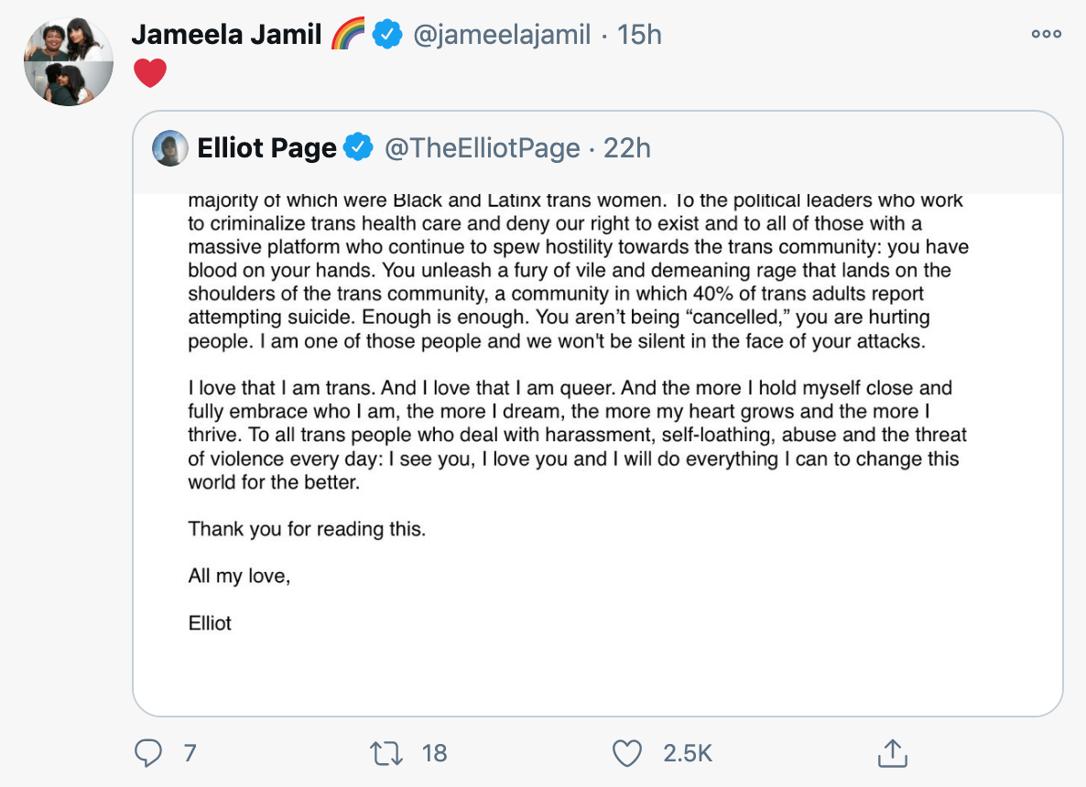The height and width of the screenshot is (787, 1086).
Task: Select Elliot Page's name in the quote
Action: (267, 146)
